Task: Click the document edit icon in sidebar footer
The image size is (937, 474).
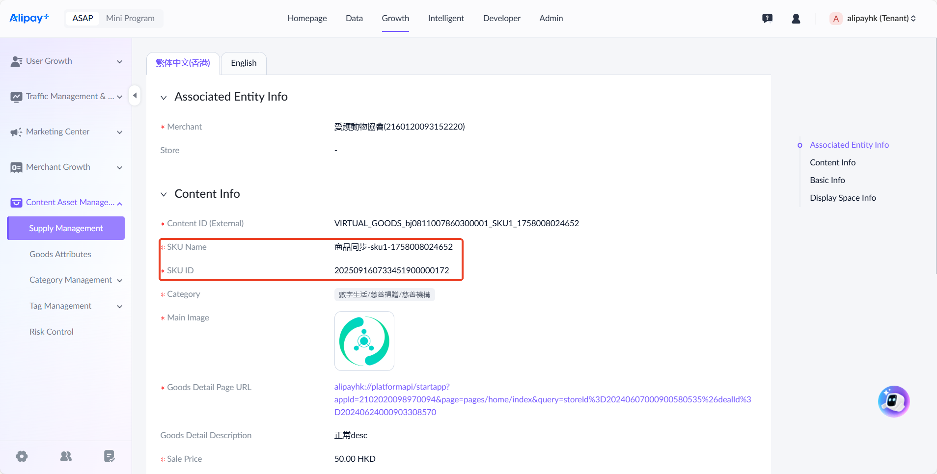Action: (x=109, y=456)
